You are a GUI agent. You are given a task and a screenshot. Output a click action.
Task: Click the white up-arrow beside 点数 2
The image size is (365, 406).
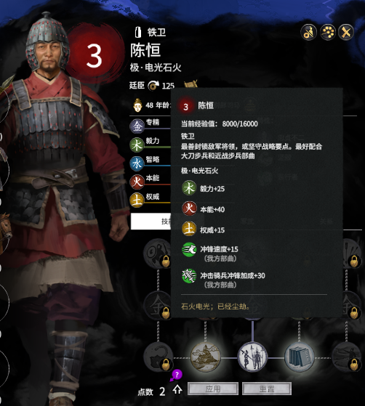177,389
